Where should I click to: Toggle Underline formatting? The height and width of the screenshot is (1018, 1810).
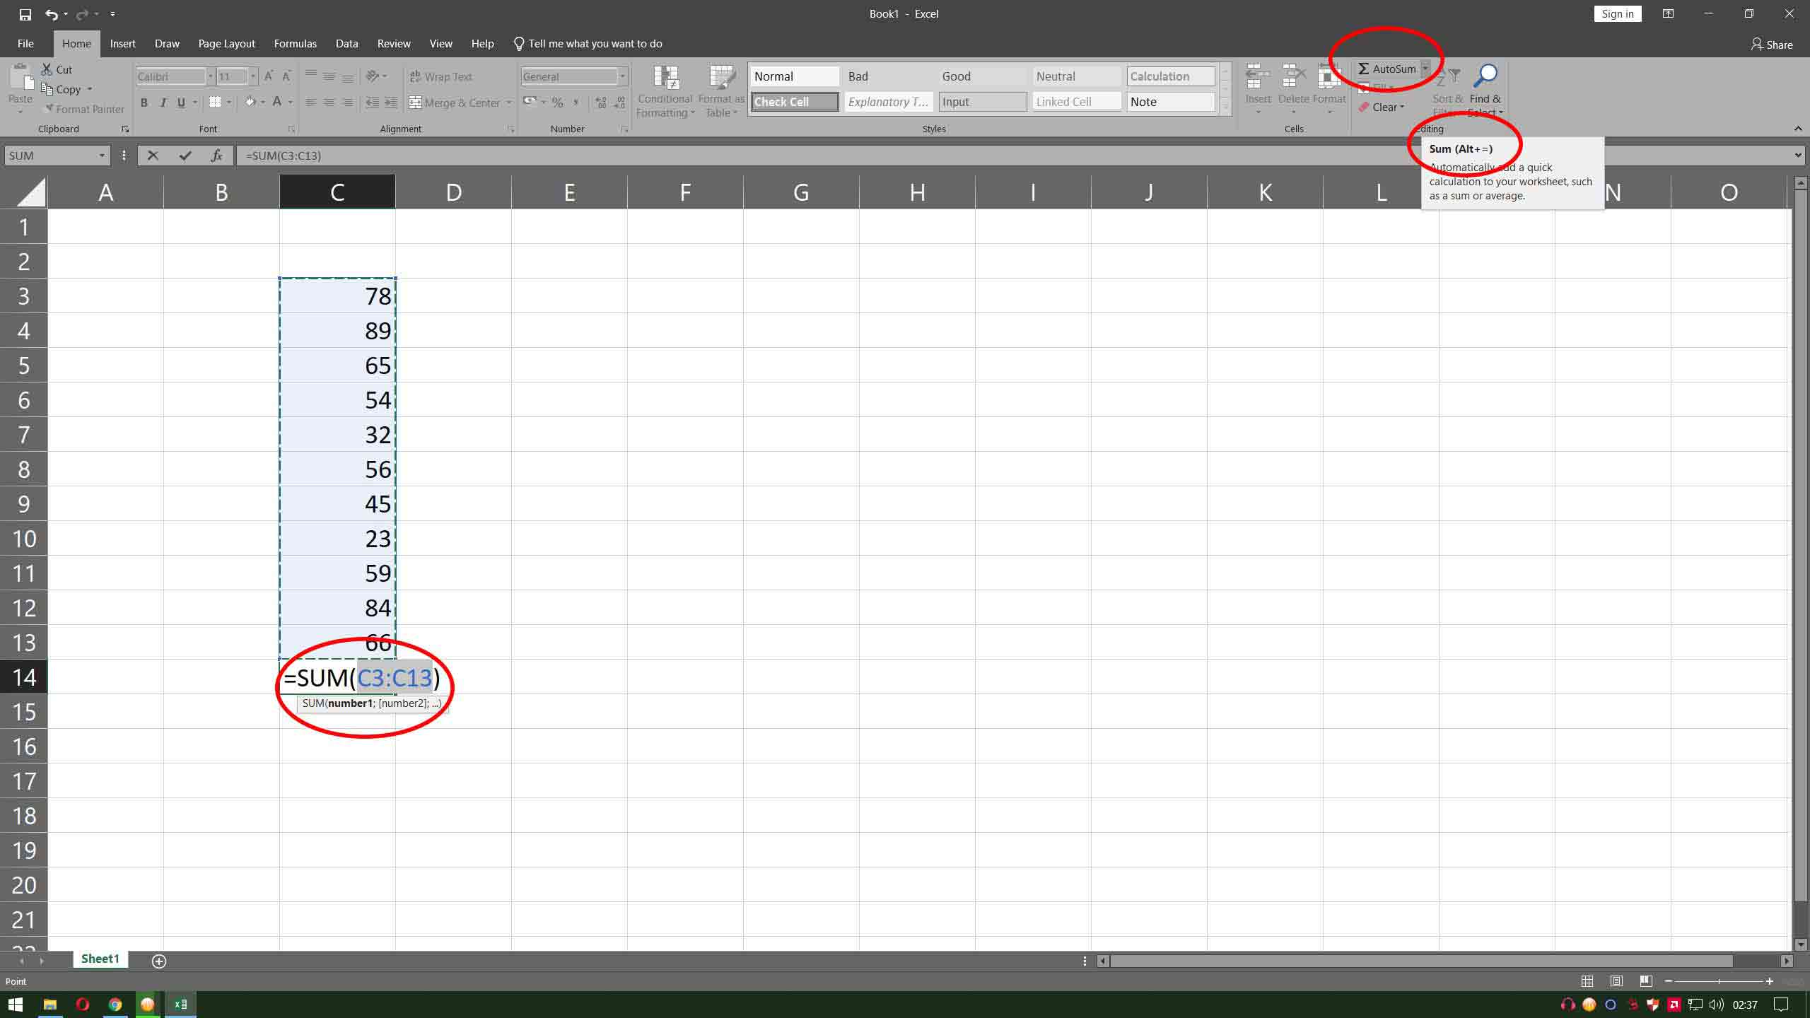pos(182,103)
